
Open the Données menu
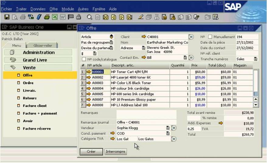38,9
